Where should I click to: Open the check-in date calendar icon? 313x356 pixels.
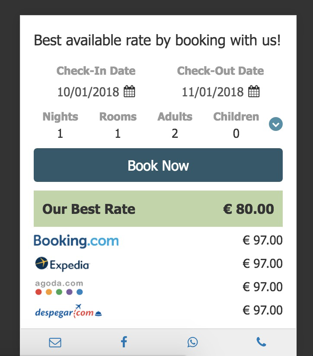point(129,92)
